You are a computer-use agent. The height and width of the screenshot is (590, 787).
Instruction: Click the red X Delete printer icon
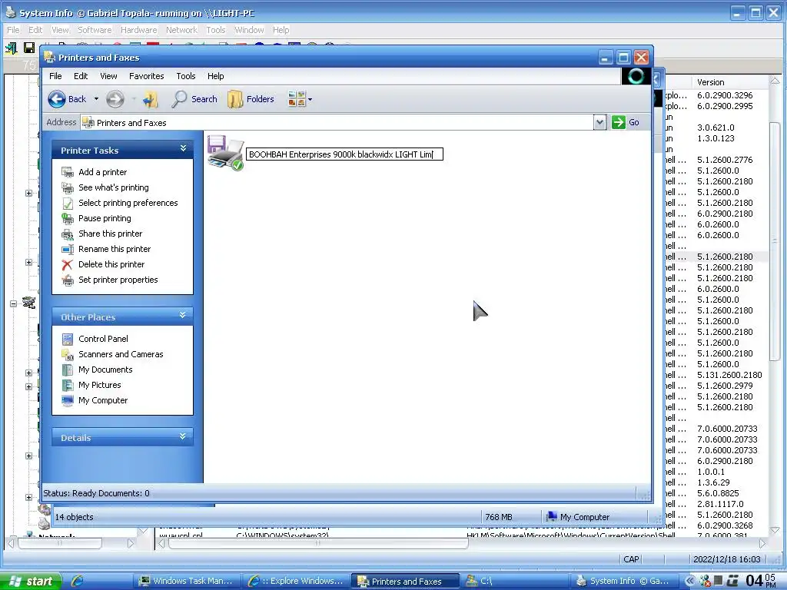click(68, 264)
